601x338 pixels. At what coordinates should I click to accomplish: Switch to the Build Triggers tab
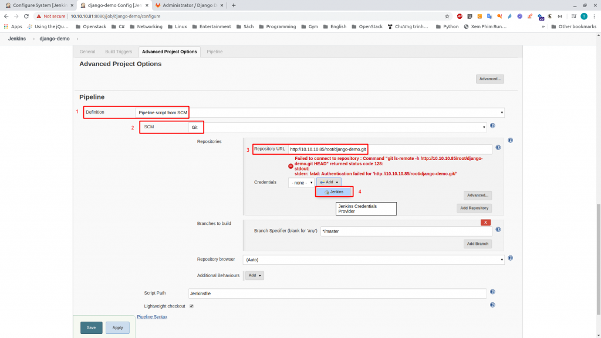pyautogui.click(x=119, y=52)
